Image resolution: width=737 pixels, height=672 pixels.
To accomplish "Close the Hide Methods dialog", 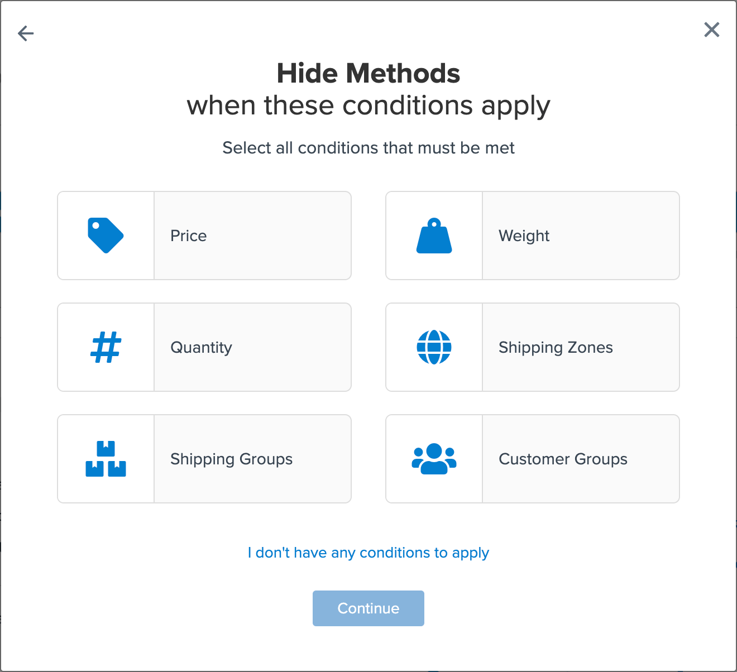I will point(711,30).
